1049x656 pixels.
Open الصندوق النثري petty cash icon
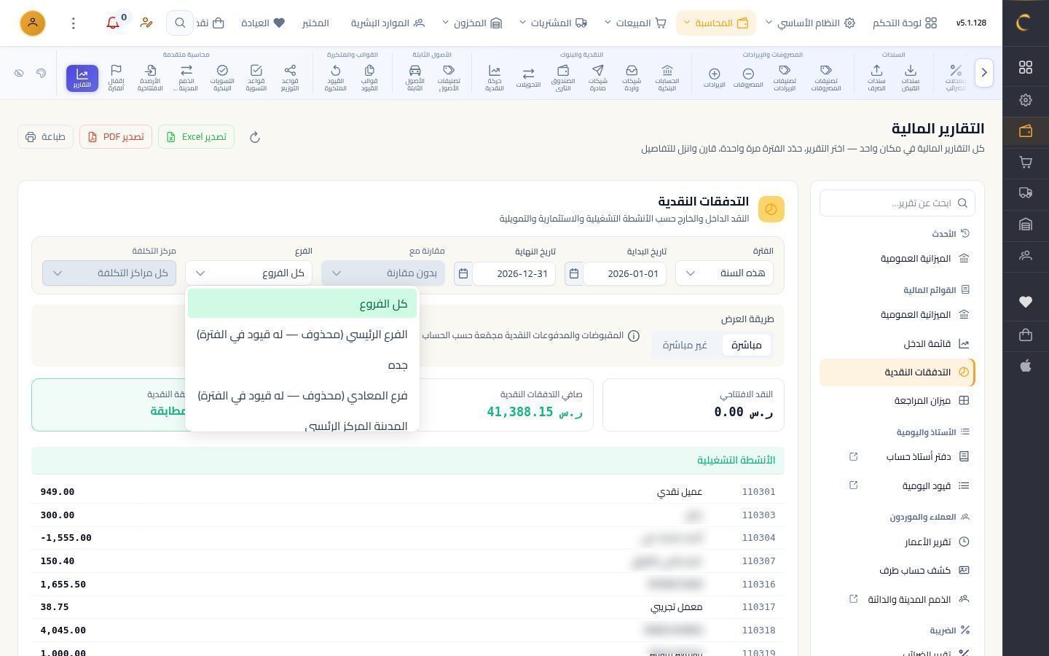pos(563,77)
